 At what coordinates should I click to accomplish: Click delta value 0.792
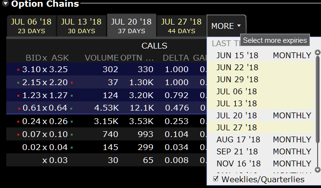[x=177, y=95]
